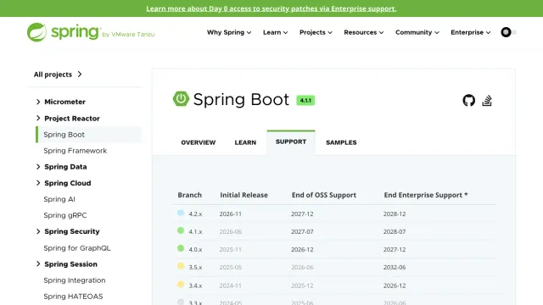
Task: Click the Branch column header
Action: [189, 195]
